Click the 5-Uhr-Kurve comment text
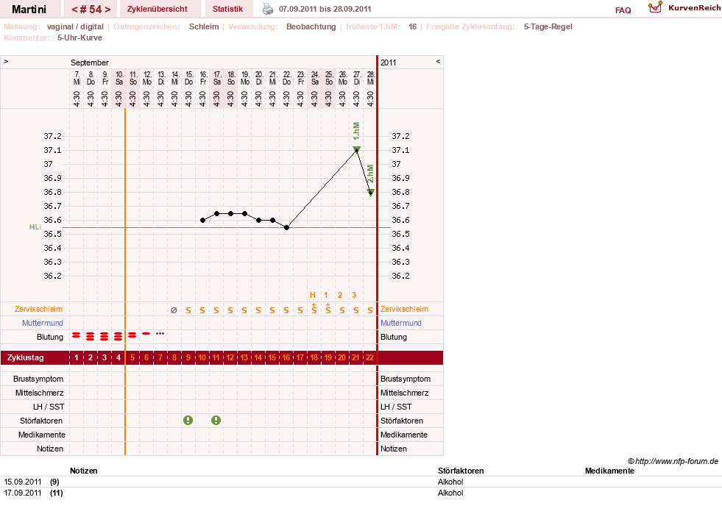This screenshot has height=514, width=722. (x=79, y=38)
